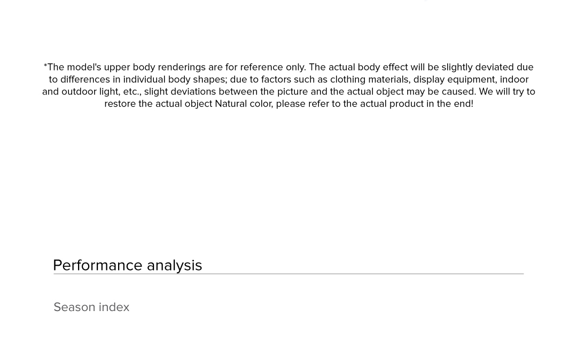Viewport: 577px width, 358px height.
Task: Click the phrase "clothing materials"
Action: pos(370,79)
